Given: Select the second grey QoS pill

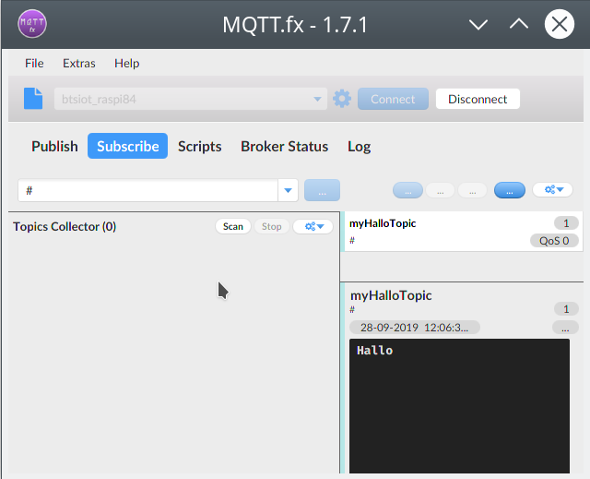Looking at the screenshot, I should [441, 190].
